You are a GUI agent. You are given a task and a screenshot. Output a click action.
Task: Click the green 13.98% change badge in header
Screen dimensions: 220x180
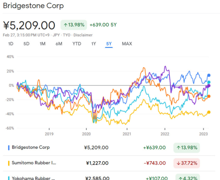pos(74,25)
